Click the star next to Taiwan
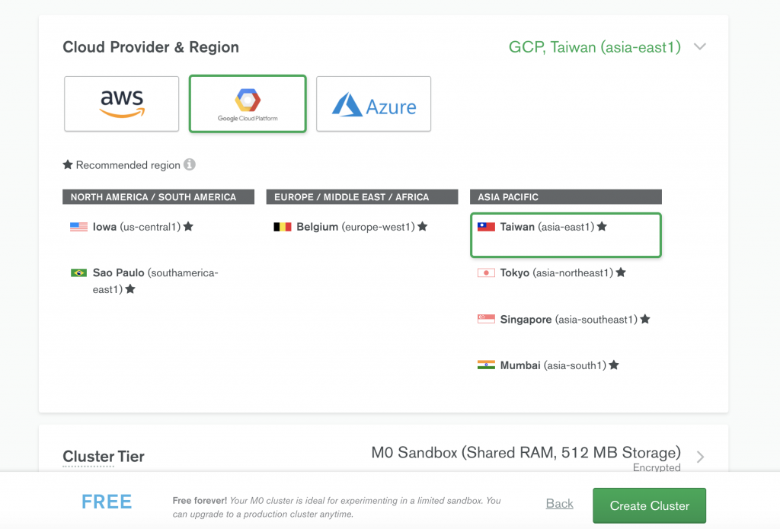Viewport: 780px width, 529px height. [602, 226]
